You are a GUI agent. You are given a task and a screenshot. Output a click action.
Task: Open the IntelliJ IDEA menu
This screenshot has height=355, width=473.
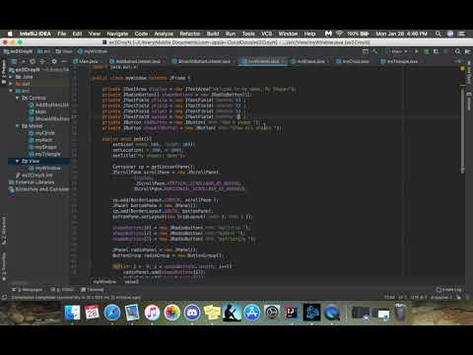35,34
